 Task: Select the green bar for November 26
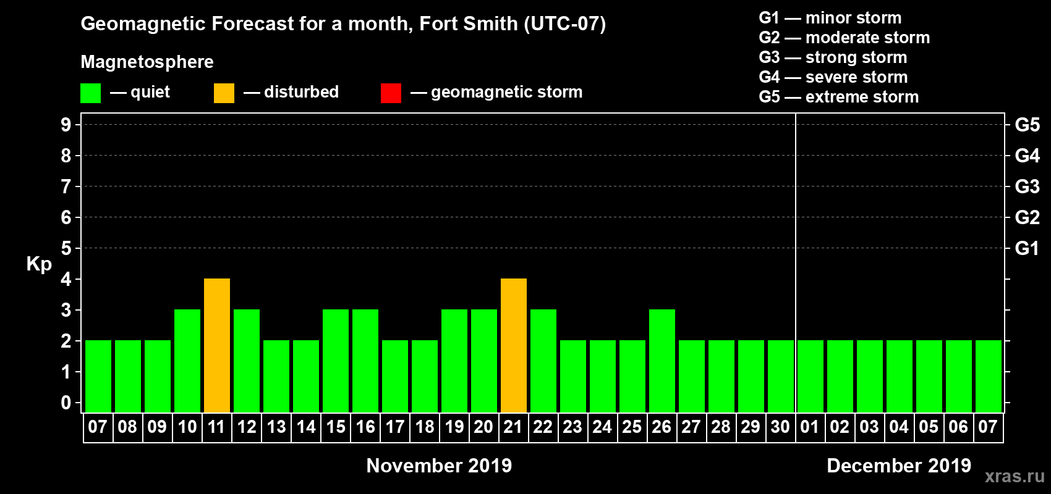coord(662,361)
